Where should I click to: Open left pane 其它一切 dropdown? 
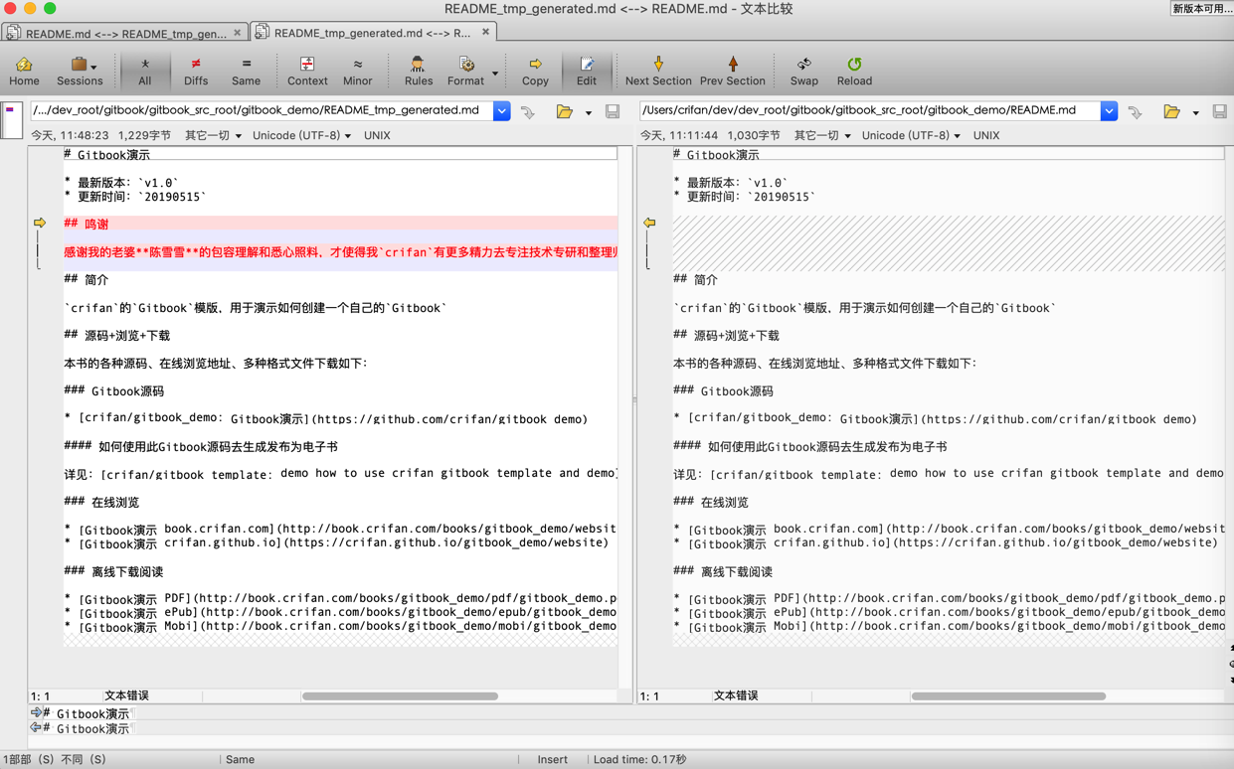(213, 135)
